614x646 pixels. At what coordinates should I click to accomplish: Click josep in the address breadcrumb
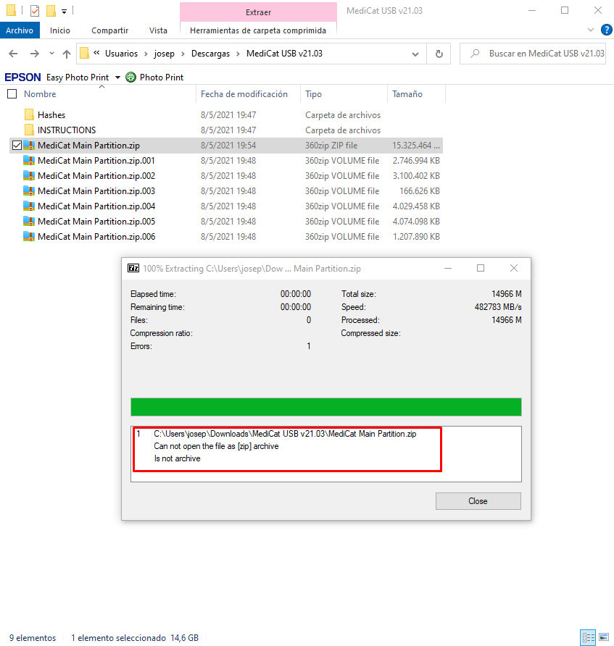pos(164,54)
